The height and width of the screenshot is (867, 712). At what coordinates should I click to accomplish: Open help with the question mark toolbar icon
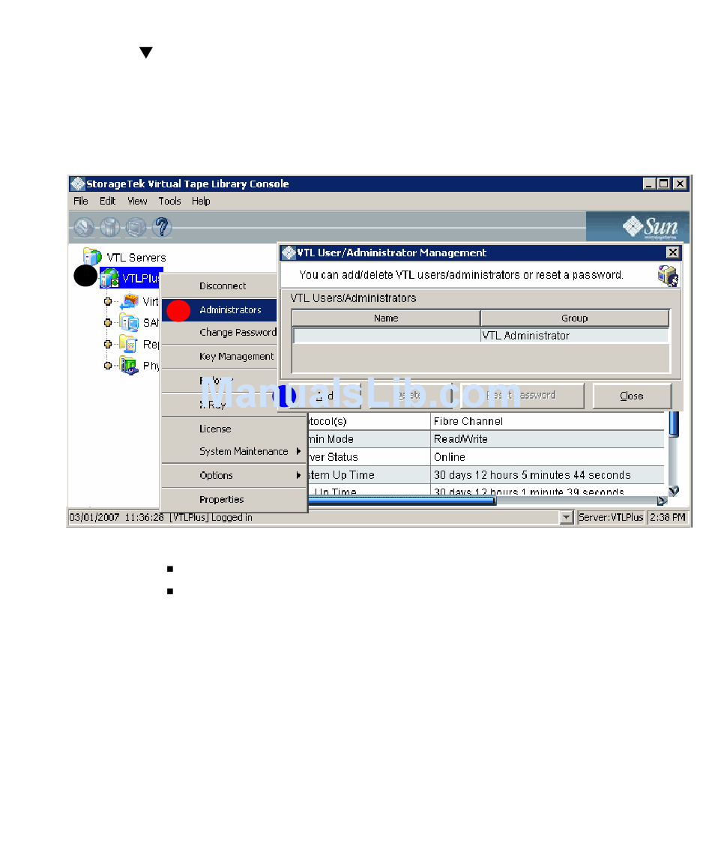(162, 227)
